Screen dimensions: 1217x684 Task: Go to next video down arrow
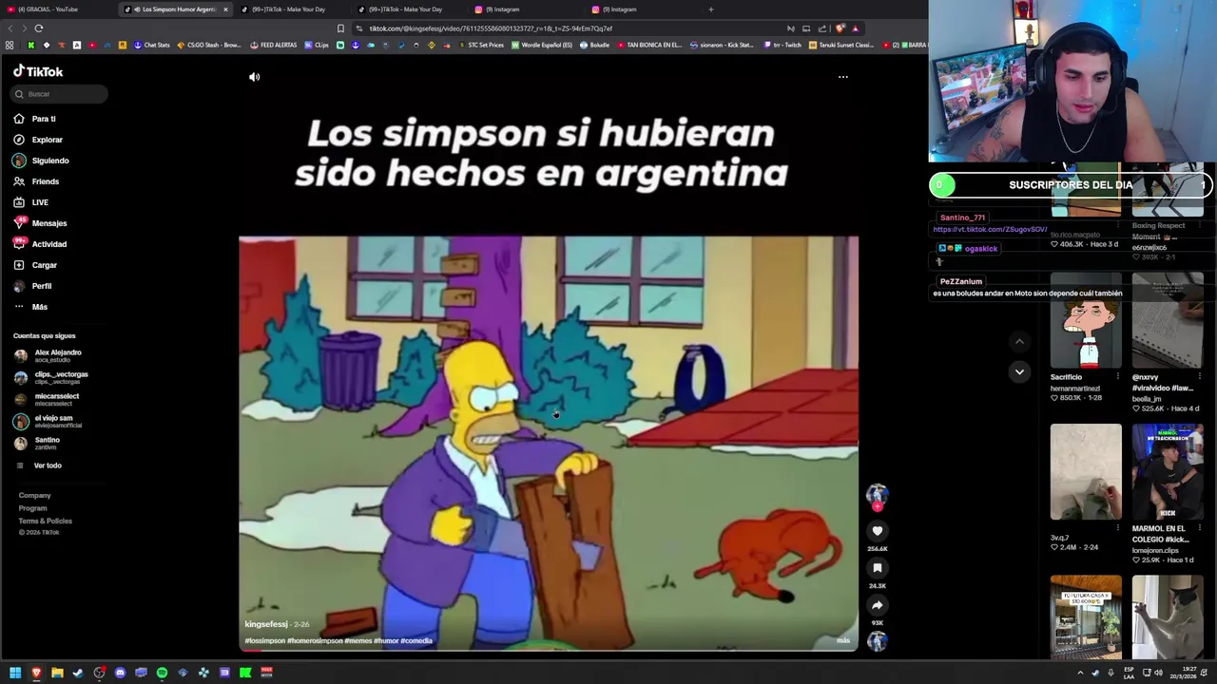tap(1019, 371)
